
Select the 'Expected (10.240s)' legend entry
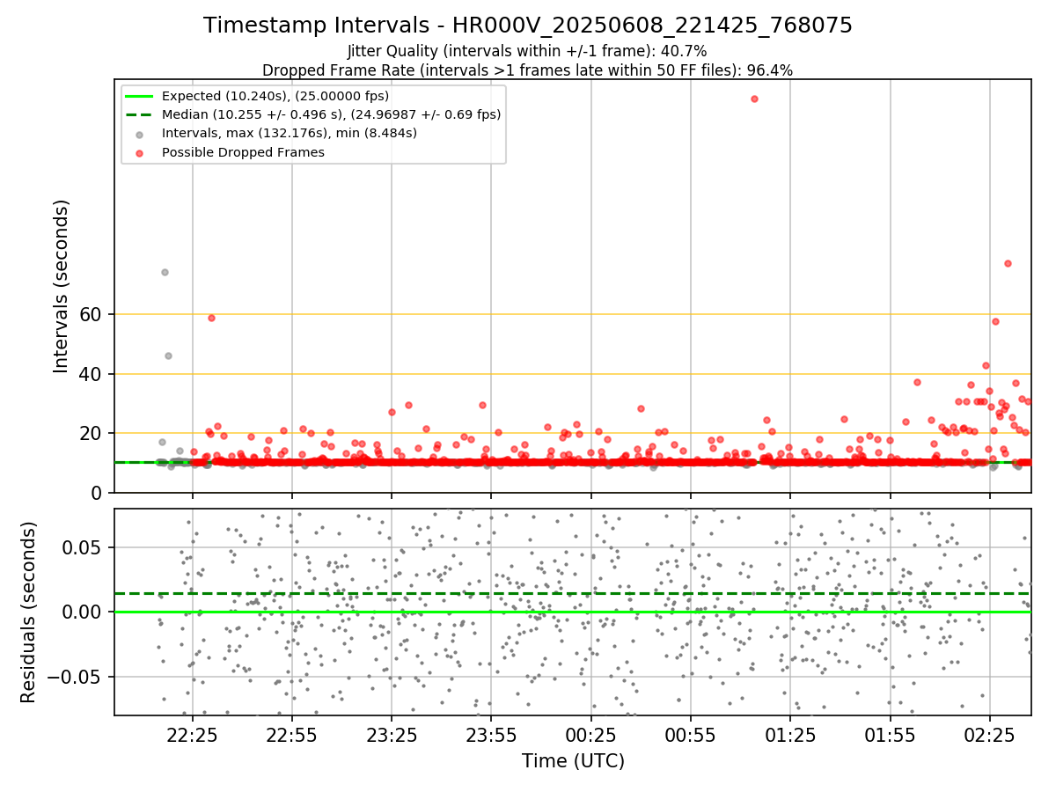click(x=275, y=96)
